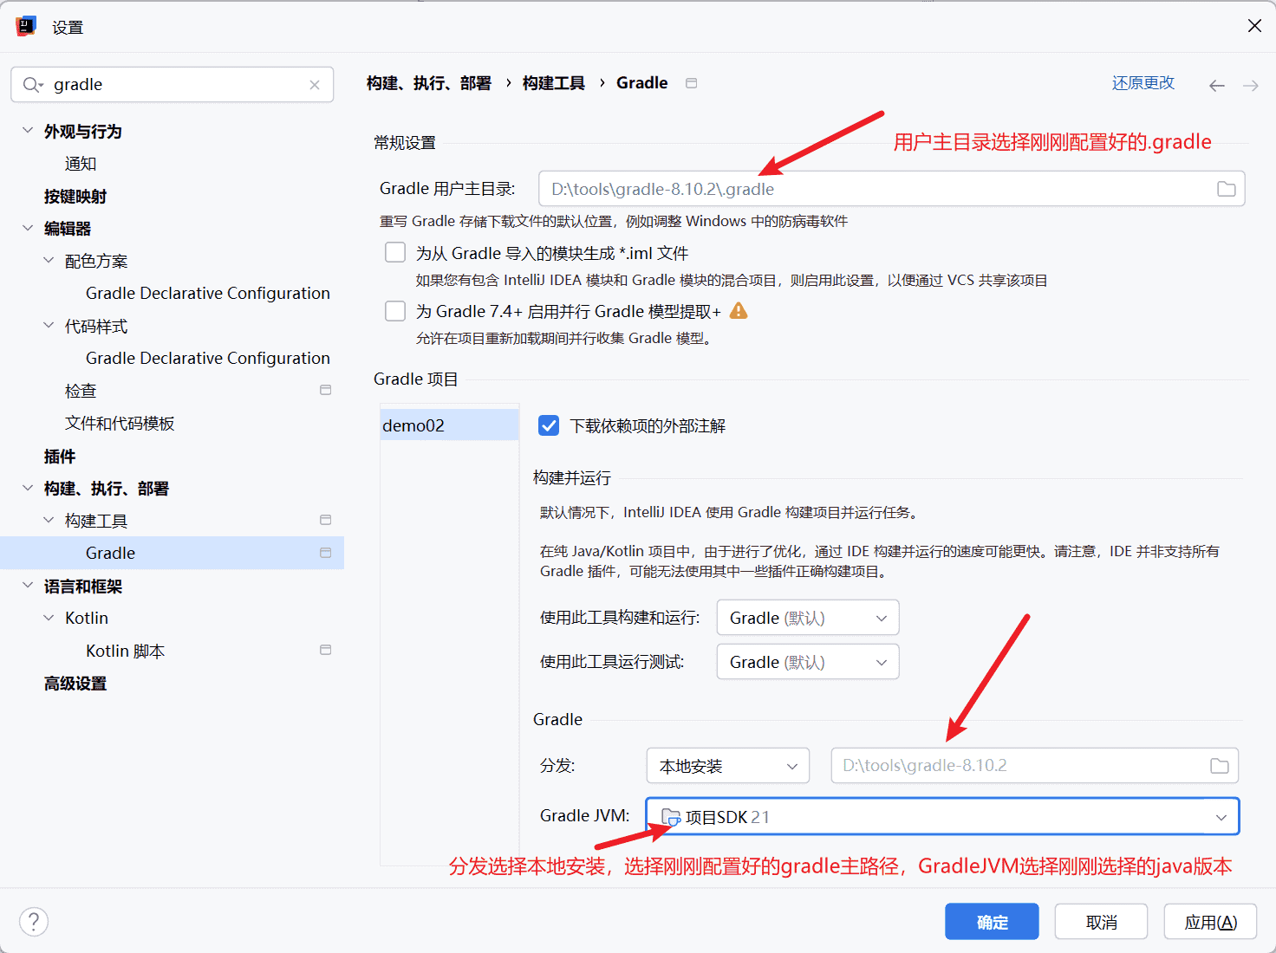Select Kotlin 脚本 in the settings tree
1276x953 pixels.
coord(125,651)
